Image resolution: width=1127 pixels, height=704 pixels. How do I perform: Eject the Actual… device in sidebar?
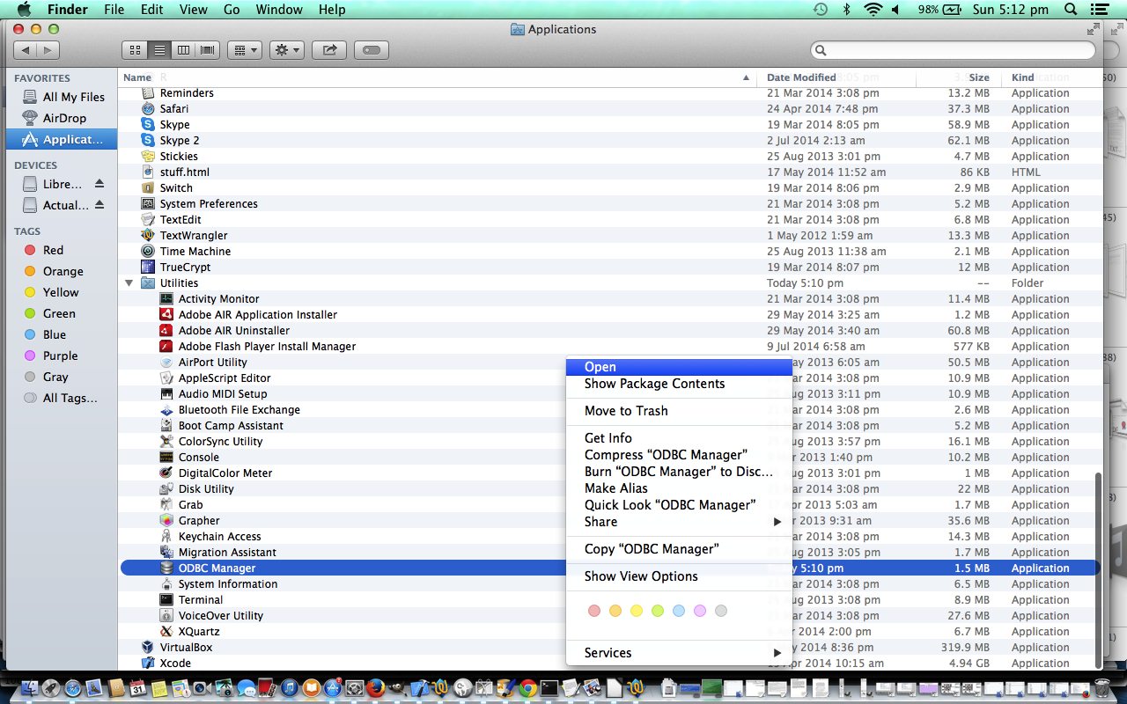[x=99, y=205]
